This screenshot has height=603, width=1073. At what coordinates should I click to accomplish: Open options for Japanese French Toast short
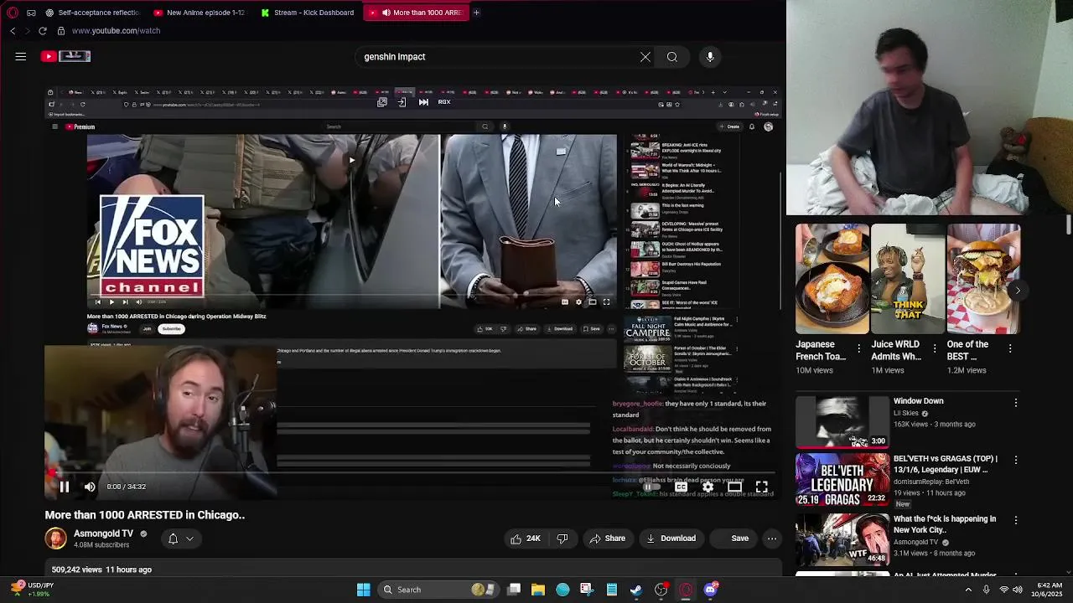click(858, 348)
